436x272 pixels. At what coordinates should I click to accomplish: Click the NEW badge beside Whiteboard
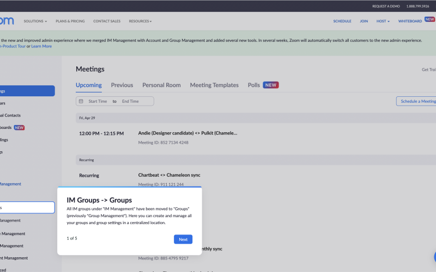pos(429,20)
